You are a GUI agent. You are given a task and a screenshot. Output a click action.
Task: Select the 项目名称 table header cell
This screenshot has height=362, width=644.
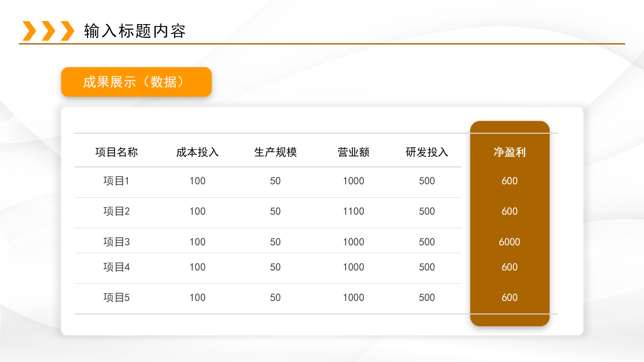click(117, 152)
